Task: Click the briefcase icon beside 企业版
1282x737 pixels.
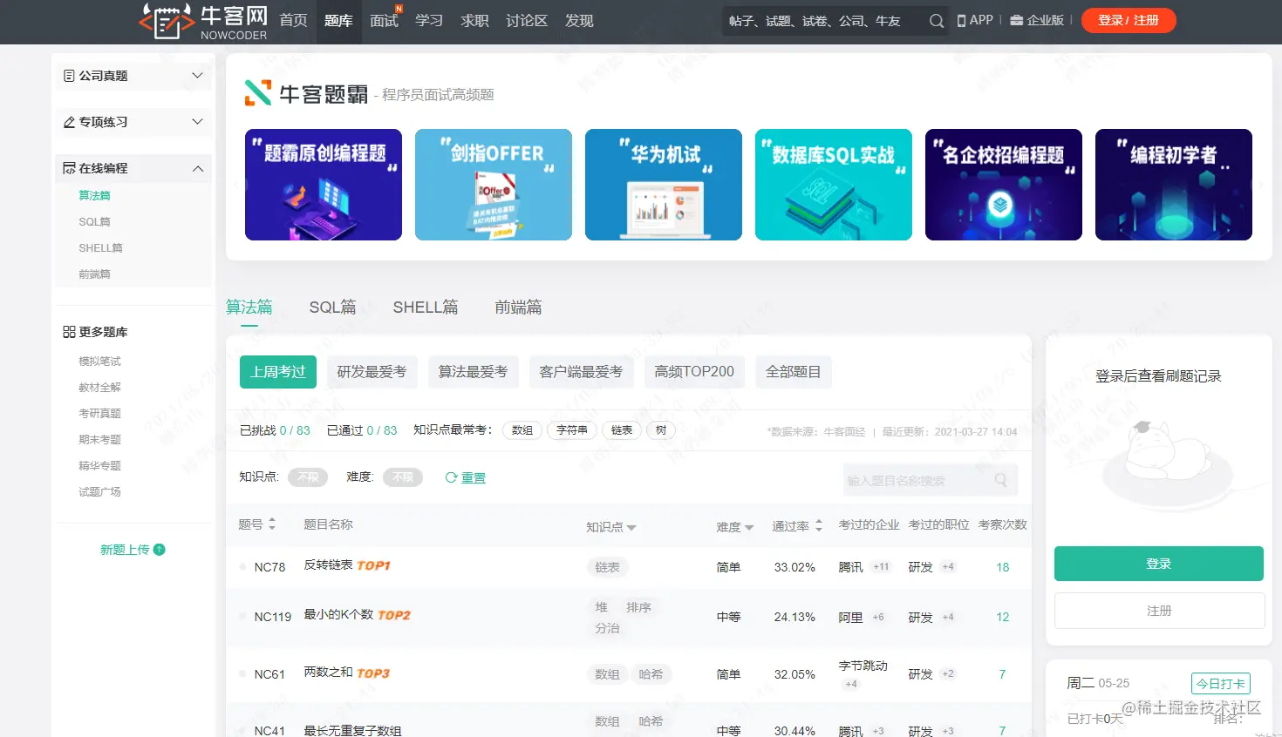Action: (x=1016, y=20)
